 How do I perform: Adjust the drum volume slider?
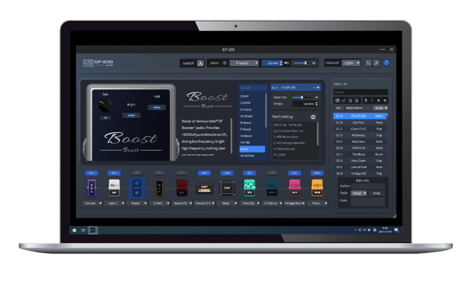[301, 63]
